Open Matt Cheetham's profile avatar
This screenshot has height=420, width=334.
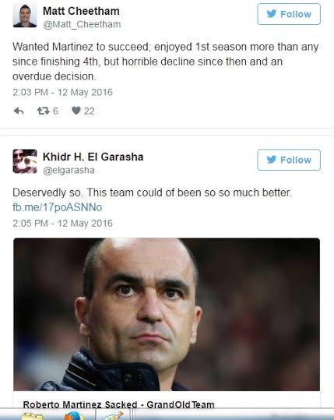click(25, 16)
